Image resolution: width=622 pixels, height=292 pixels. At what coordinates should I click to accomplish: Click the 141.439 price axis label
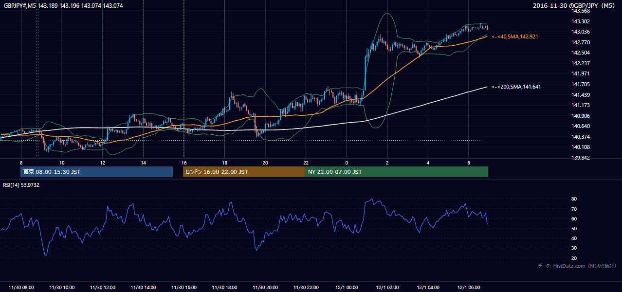coord(580,95)
